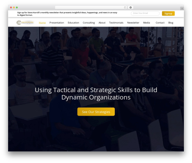Click the See Our Strategies button

[x=96, y=112]
